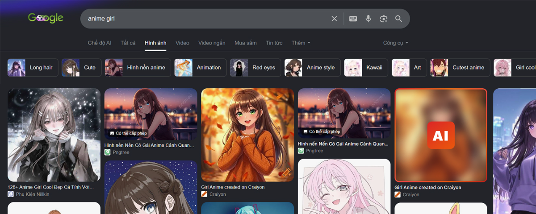536x214 pixels.
Task: Click the Pngtree favicon under first Pngtree result
Action: (107, 152)
